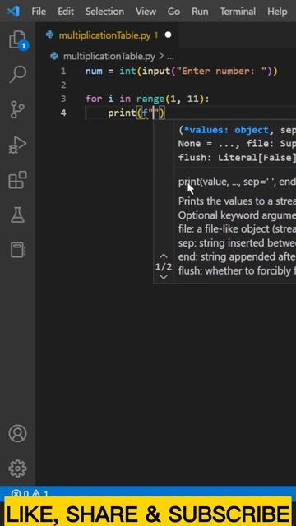Open the Run and Debug view
The image size is (296, 526).
(x=17, y=145)
